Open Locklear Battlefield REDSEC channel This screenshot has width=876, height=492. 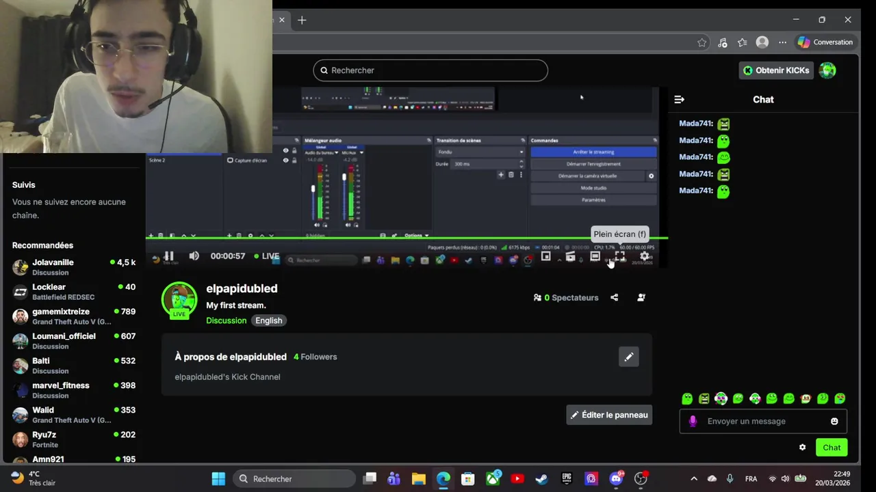[x=73, y=292]
